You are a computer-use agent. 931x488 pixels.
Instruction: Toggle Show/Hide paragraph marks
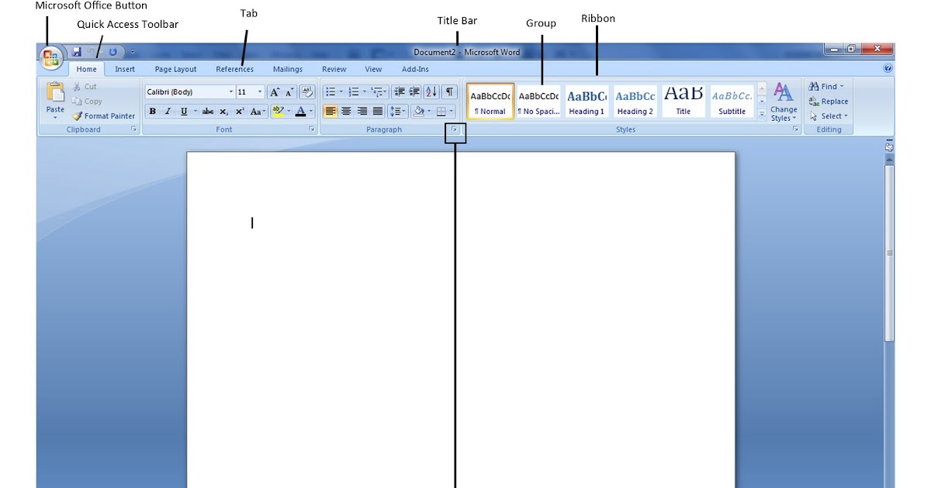(x=450, y=91)
